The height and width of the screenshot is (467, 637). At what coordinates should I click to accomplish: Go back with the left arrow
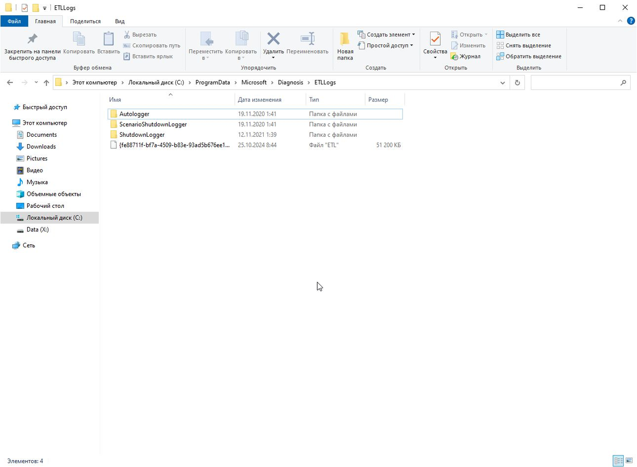pyautogui.click(x=10, y=83)
